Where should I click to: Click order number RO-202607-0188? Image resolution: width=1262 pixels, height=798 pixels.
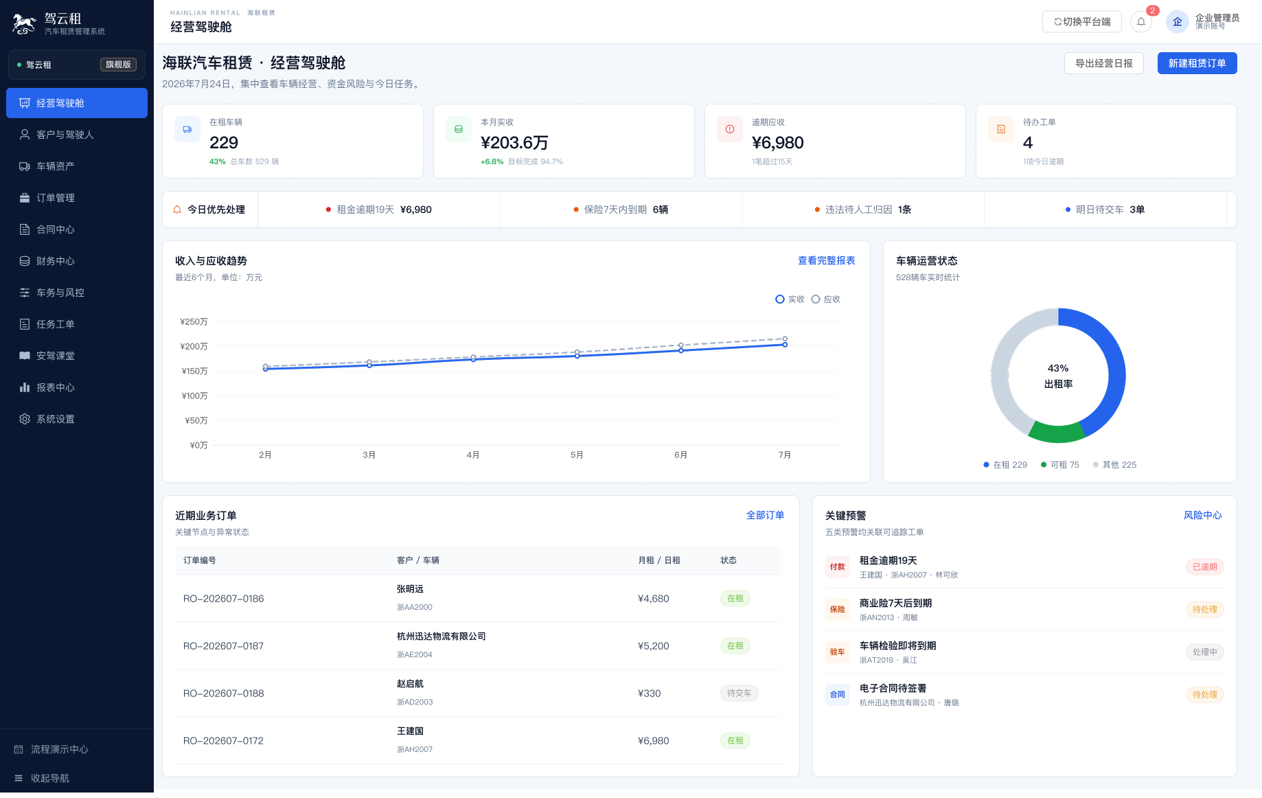click(x=224, y=694)
